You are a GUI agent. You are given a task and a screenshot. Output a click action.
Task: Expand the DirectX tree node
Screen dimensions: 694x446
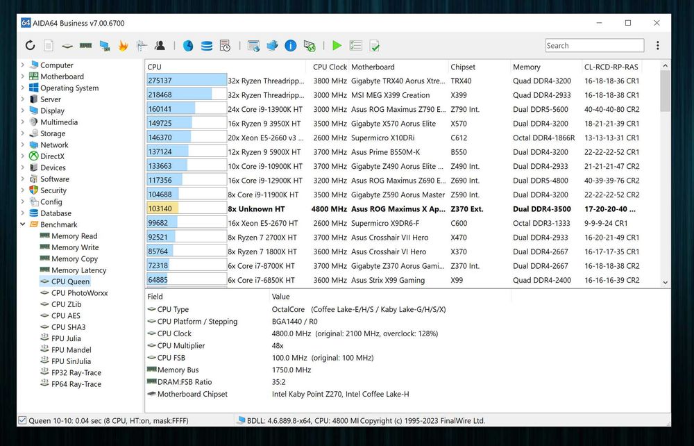[23, 156]
